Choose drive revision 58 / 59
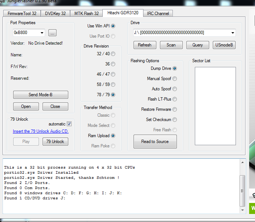Screen dimensions: 255x222 click(113, 84)
